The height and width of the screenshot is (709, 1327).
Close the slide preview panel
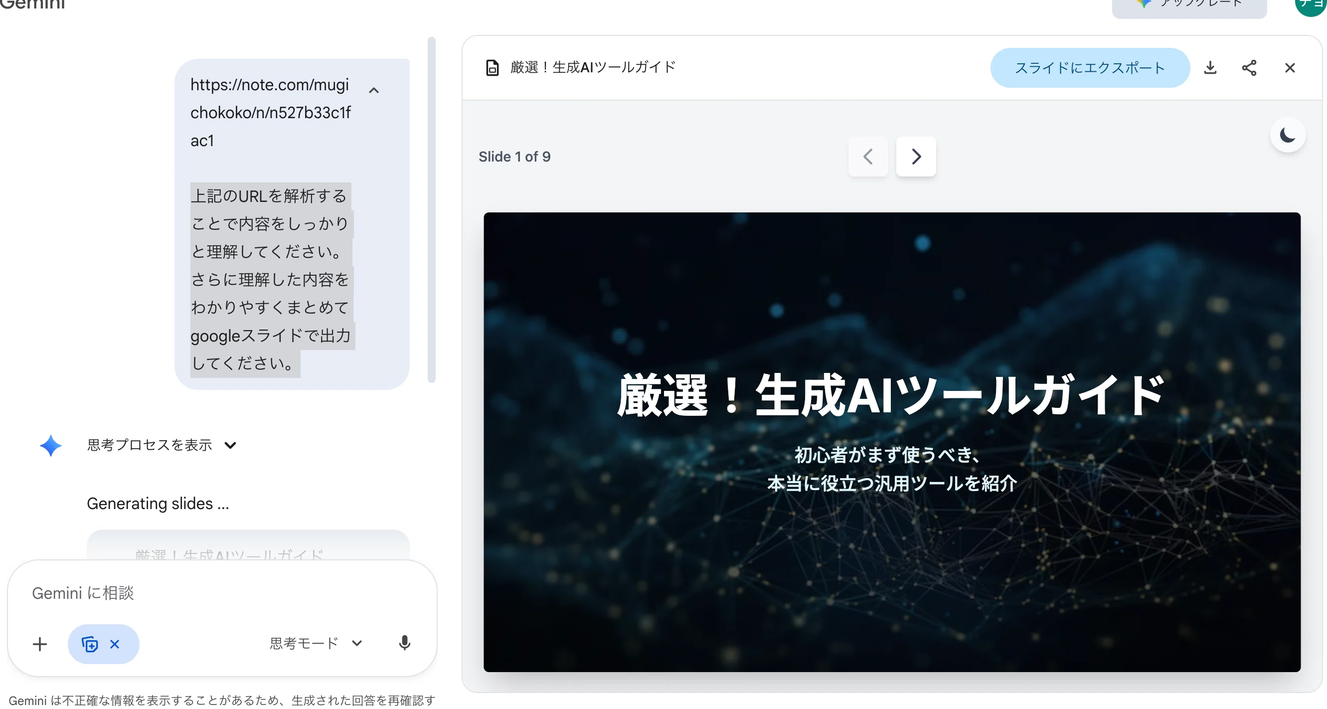(x=1290, y=67)
